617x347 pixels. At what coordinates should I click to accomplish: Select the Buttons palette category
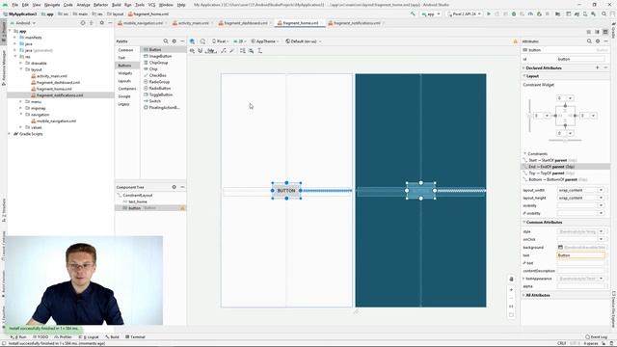tap(124, 66)
